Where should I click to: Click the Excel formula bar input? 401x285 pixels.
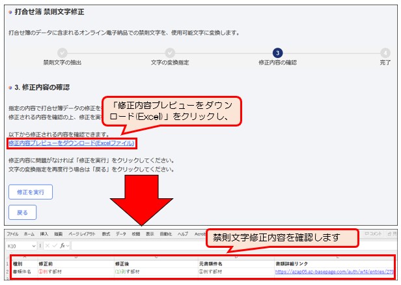234,246
